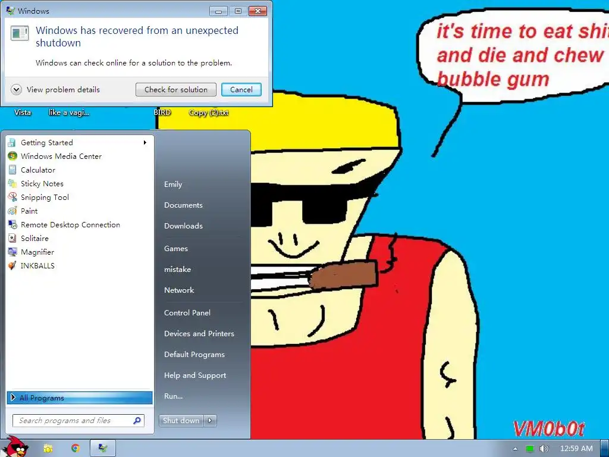Open the pinned folder icon on taskbar
The height and width of the screenshot is (457, 609).
[x=48, y=449]
